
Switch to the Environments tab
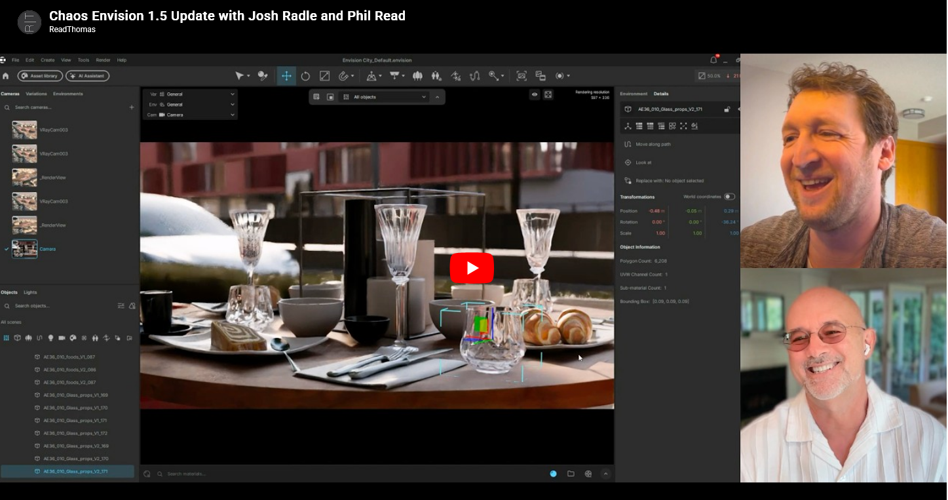pos(68,94)
